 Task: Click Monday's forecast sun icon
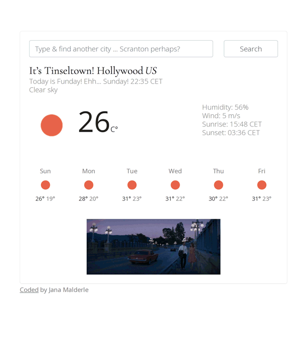pyautogui.click(x=89, y=185)
